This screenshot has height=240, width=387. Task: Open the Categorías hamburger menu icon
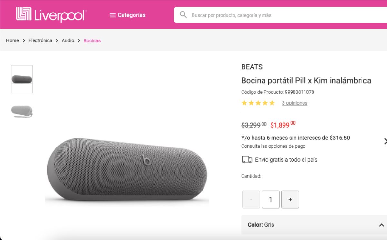point(112,15)
